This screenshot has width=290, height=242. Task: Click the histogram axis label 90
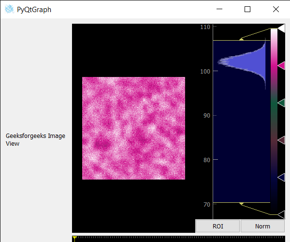(x=207, y=116)
